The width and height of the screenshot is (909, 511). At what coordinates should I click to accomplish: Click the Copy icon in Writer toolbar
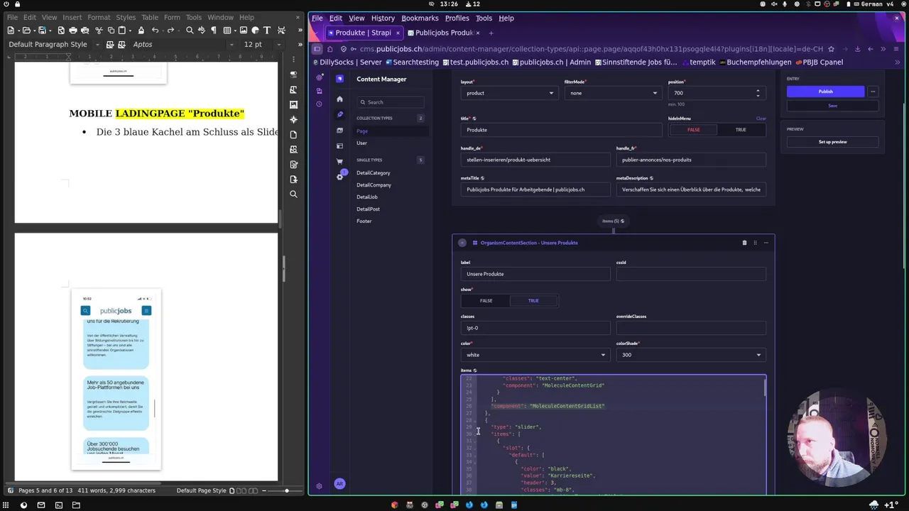tap(111, 31)
